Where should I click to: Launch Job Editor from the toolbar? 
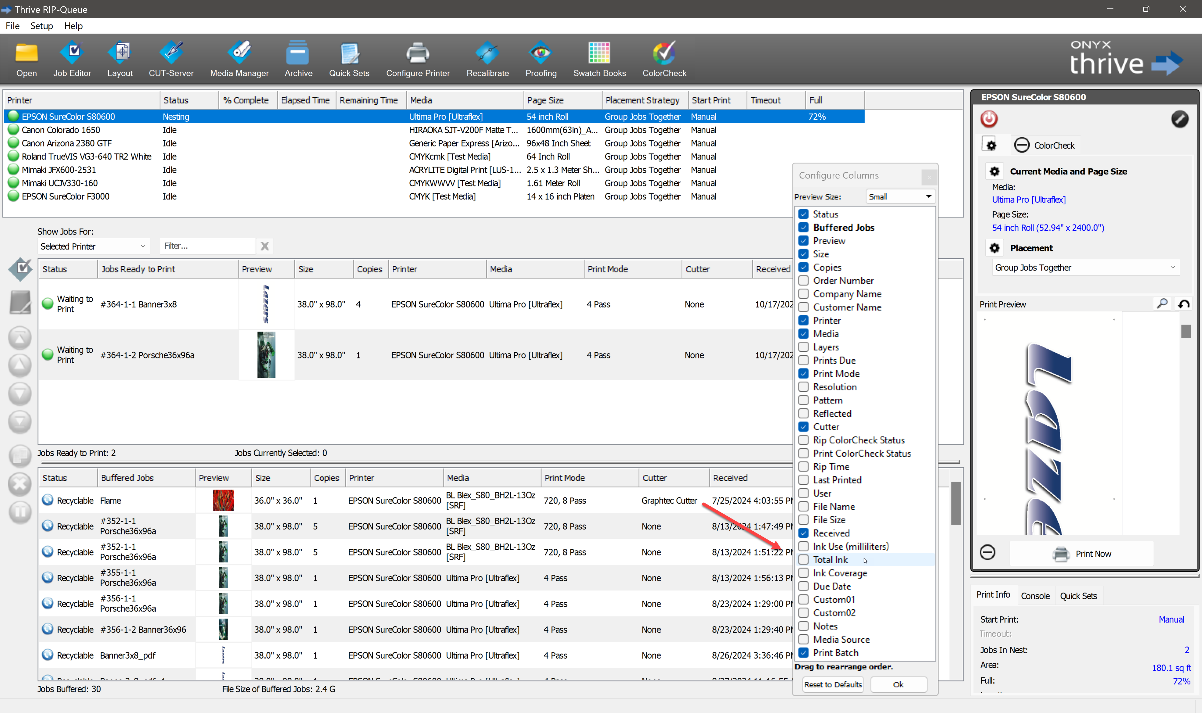72,59
